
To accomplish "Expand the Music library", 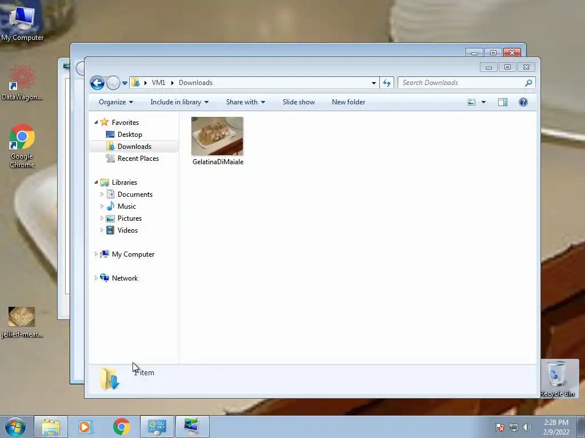I will (102, 206).
